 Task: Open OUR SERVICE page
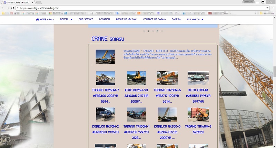click(x=86, y=19)
